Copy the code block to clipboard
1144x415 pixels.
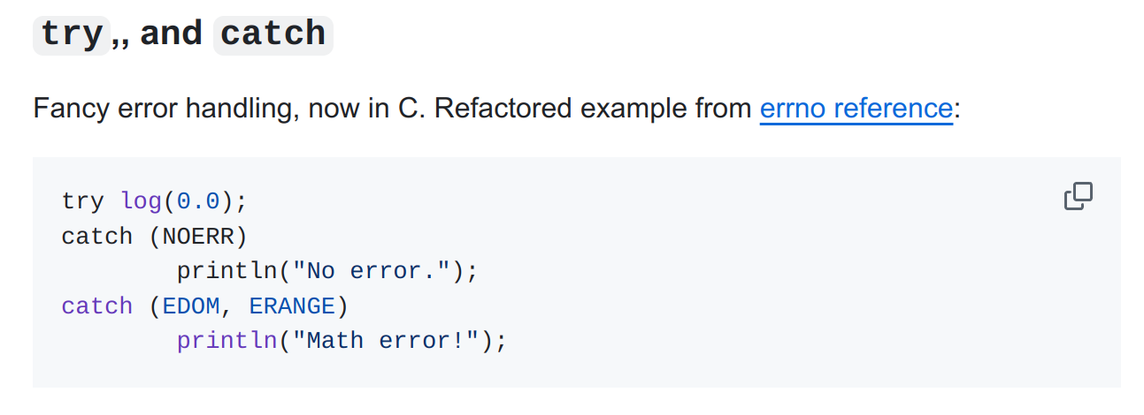[x=1078, y=196]
